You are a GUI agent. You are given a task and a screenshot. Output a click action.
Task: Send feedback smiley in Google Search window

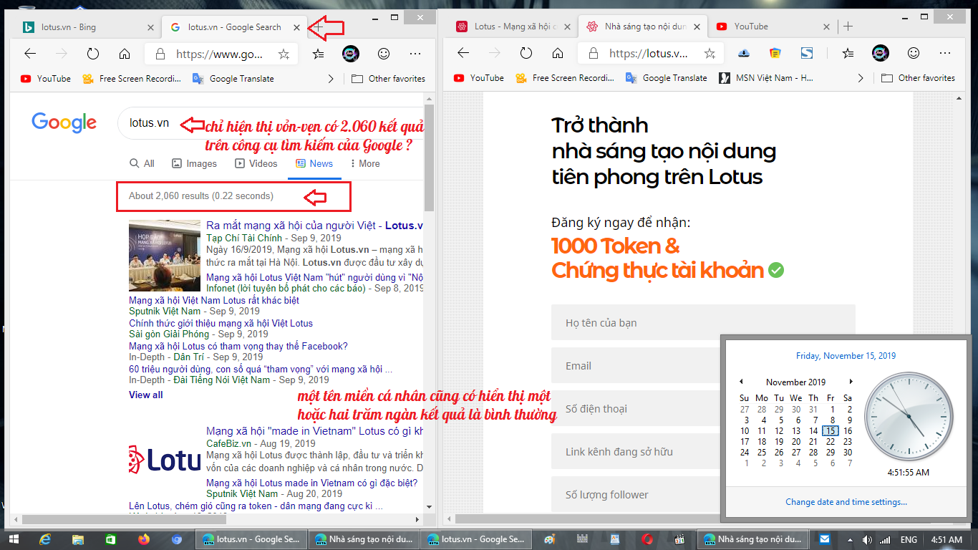(x=384, y=54)
